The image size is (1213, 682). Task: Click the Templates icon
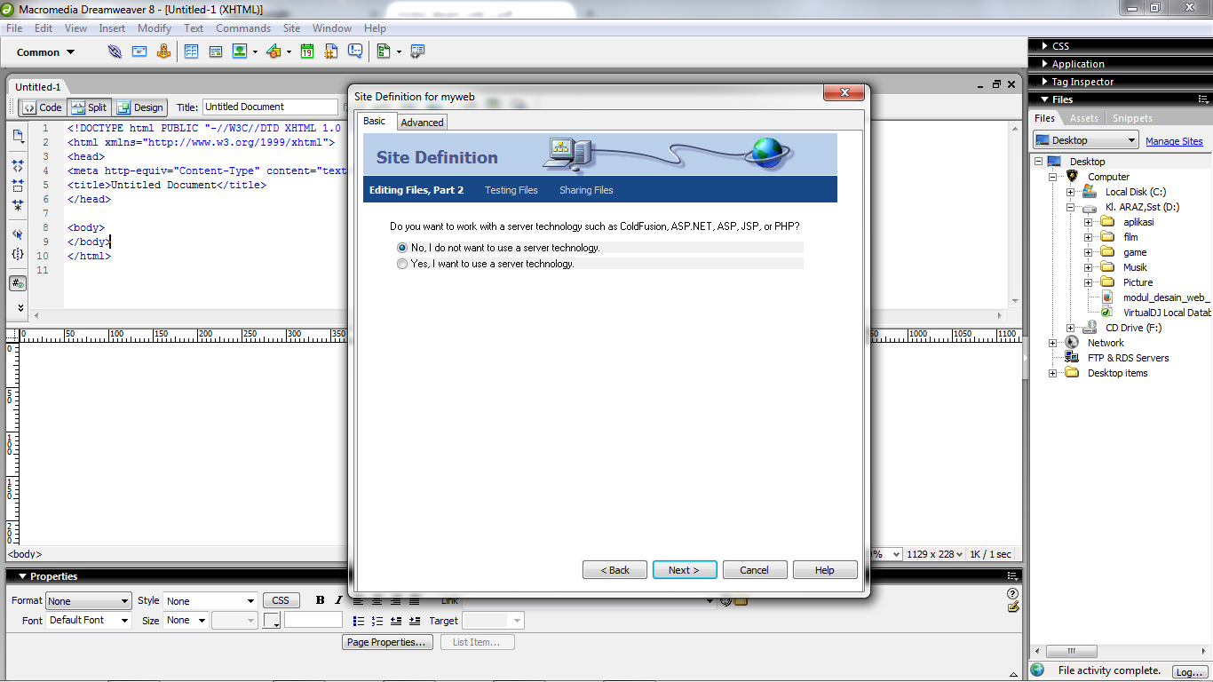tap(384, 52)
